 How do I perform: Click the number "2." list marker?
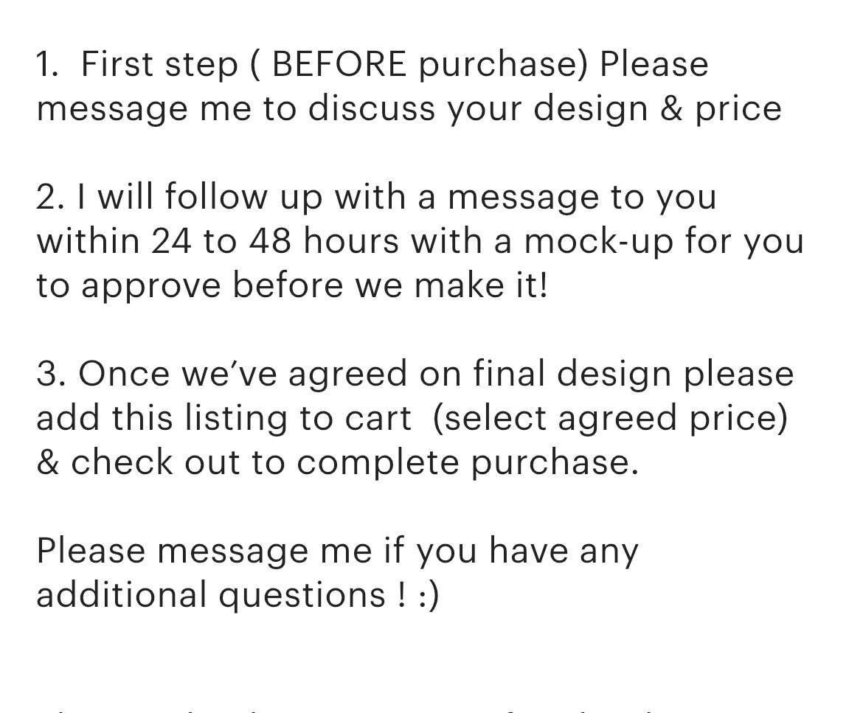click(x=50, y=197)
